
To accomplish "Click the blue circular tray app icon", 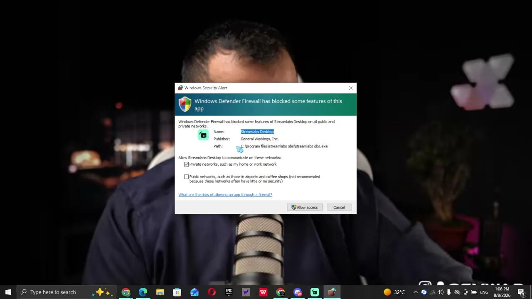I will coord(424,292).
